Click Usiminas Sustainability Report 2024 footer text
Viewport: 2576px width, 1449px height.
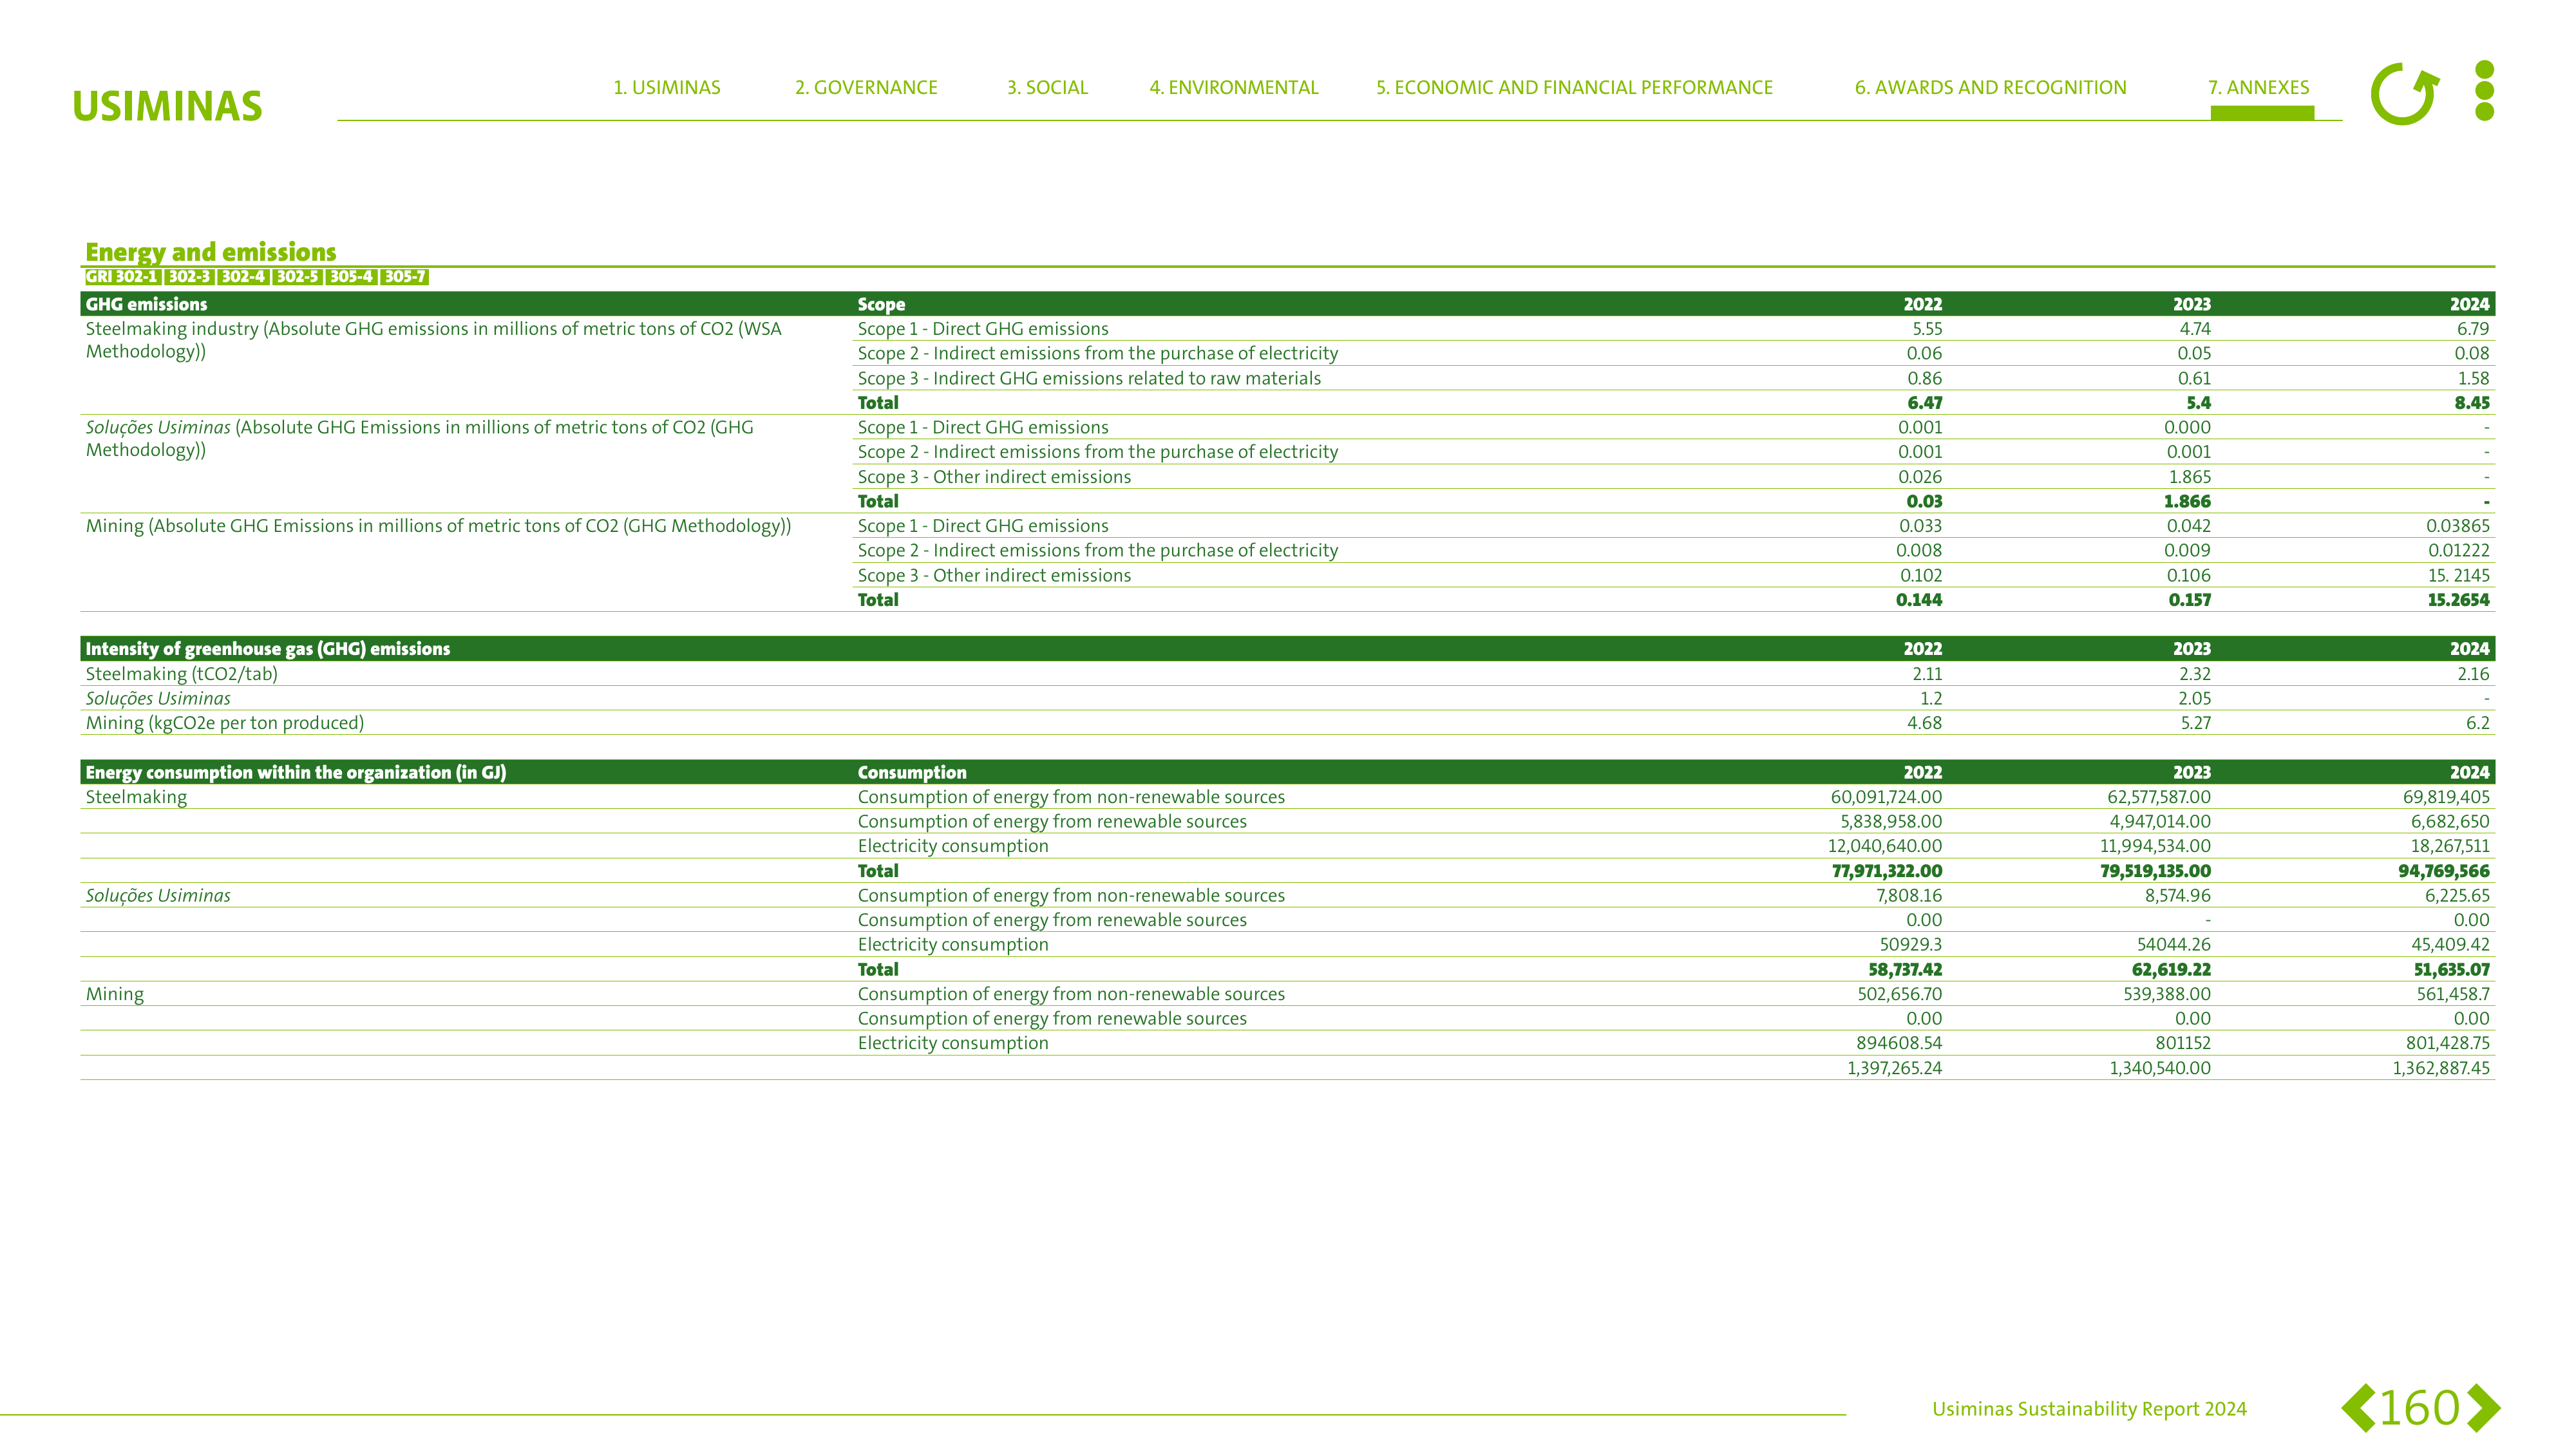[x=2089, y=1409]
